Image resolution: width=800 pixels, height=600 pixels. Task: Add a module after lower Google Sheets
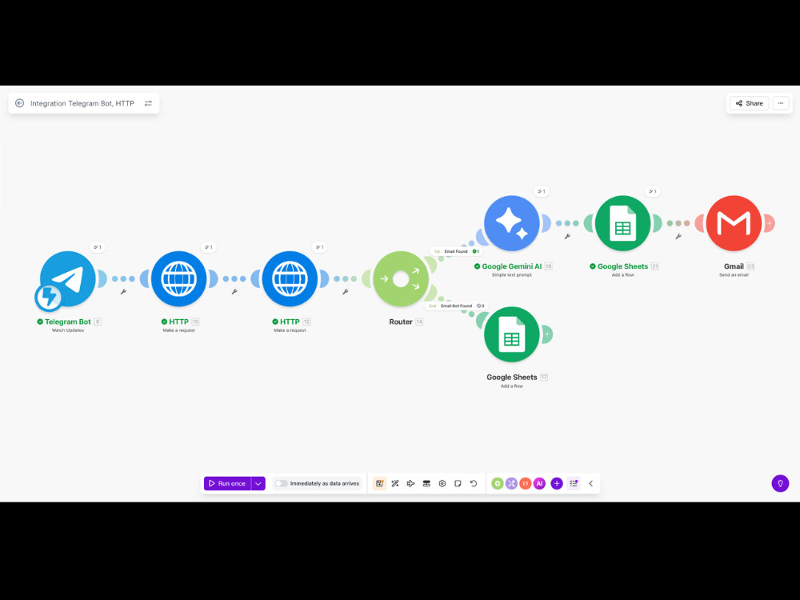[547, 334]
